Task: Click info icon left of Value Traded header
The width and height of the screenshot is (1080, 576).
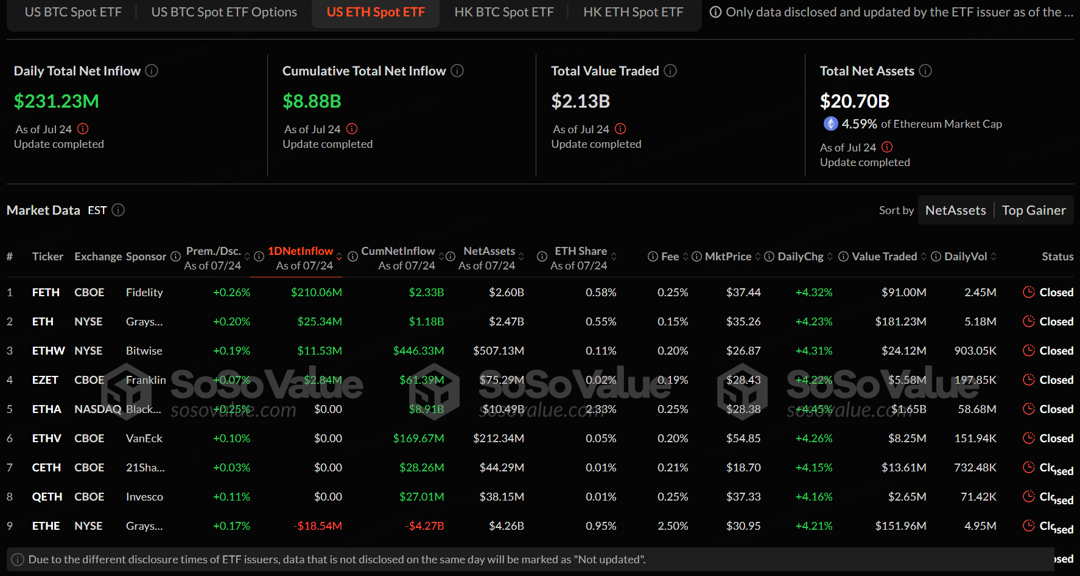Action: coord(844,257)
